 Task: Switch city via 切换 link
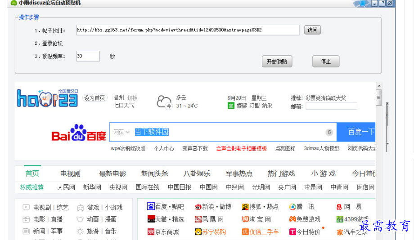click(132, 98)
